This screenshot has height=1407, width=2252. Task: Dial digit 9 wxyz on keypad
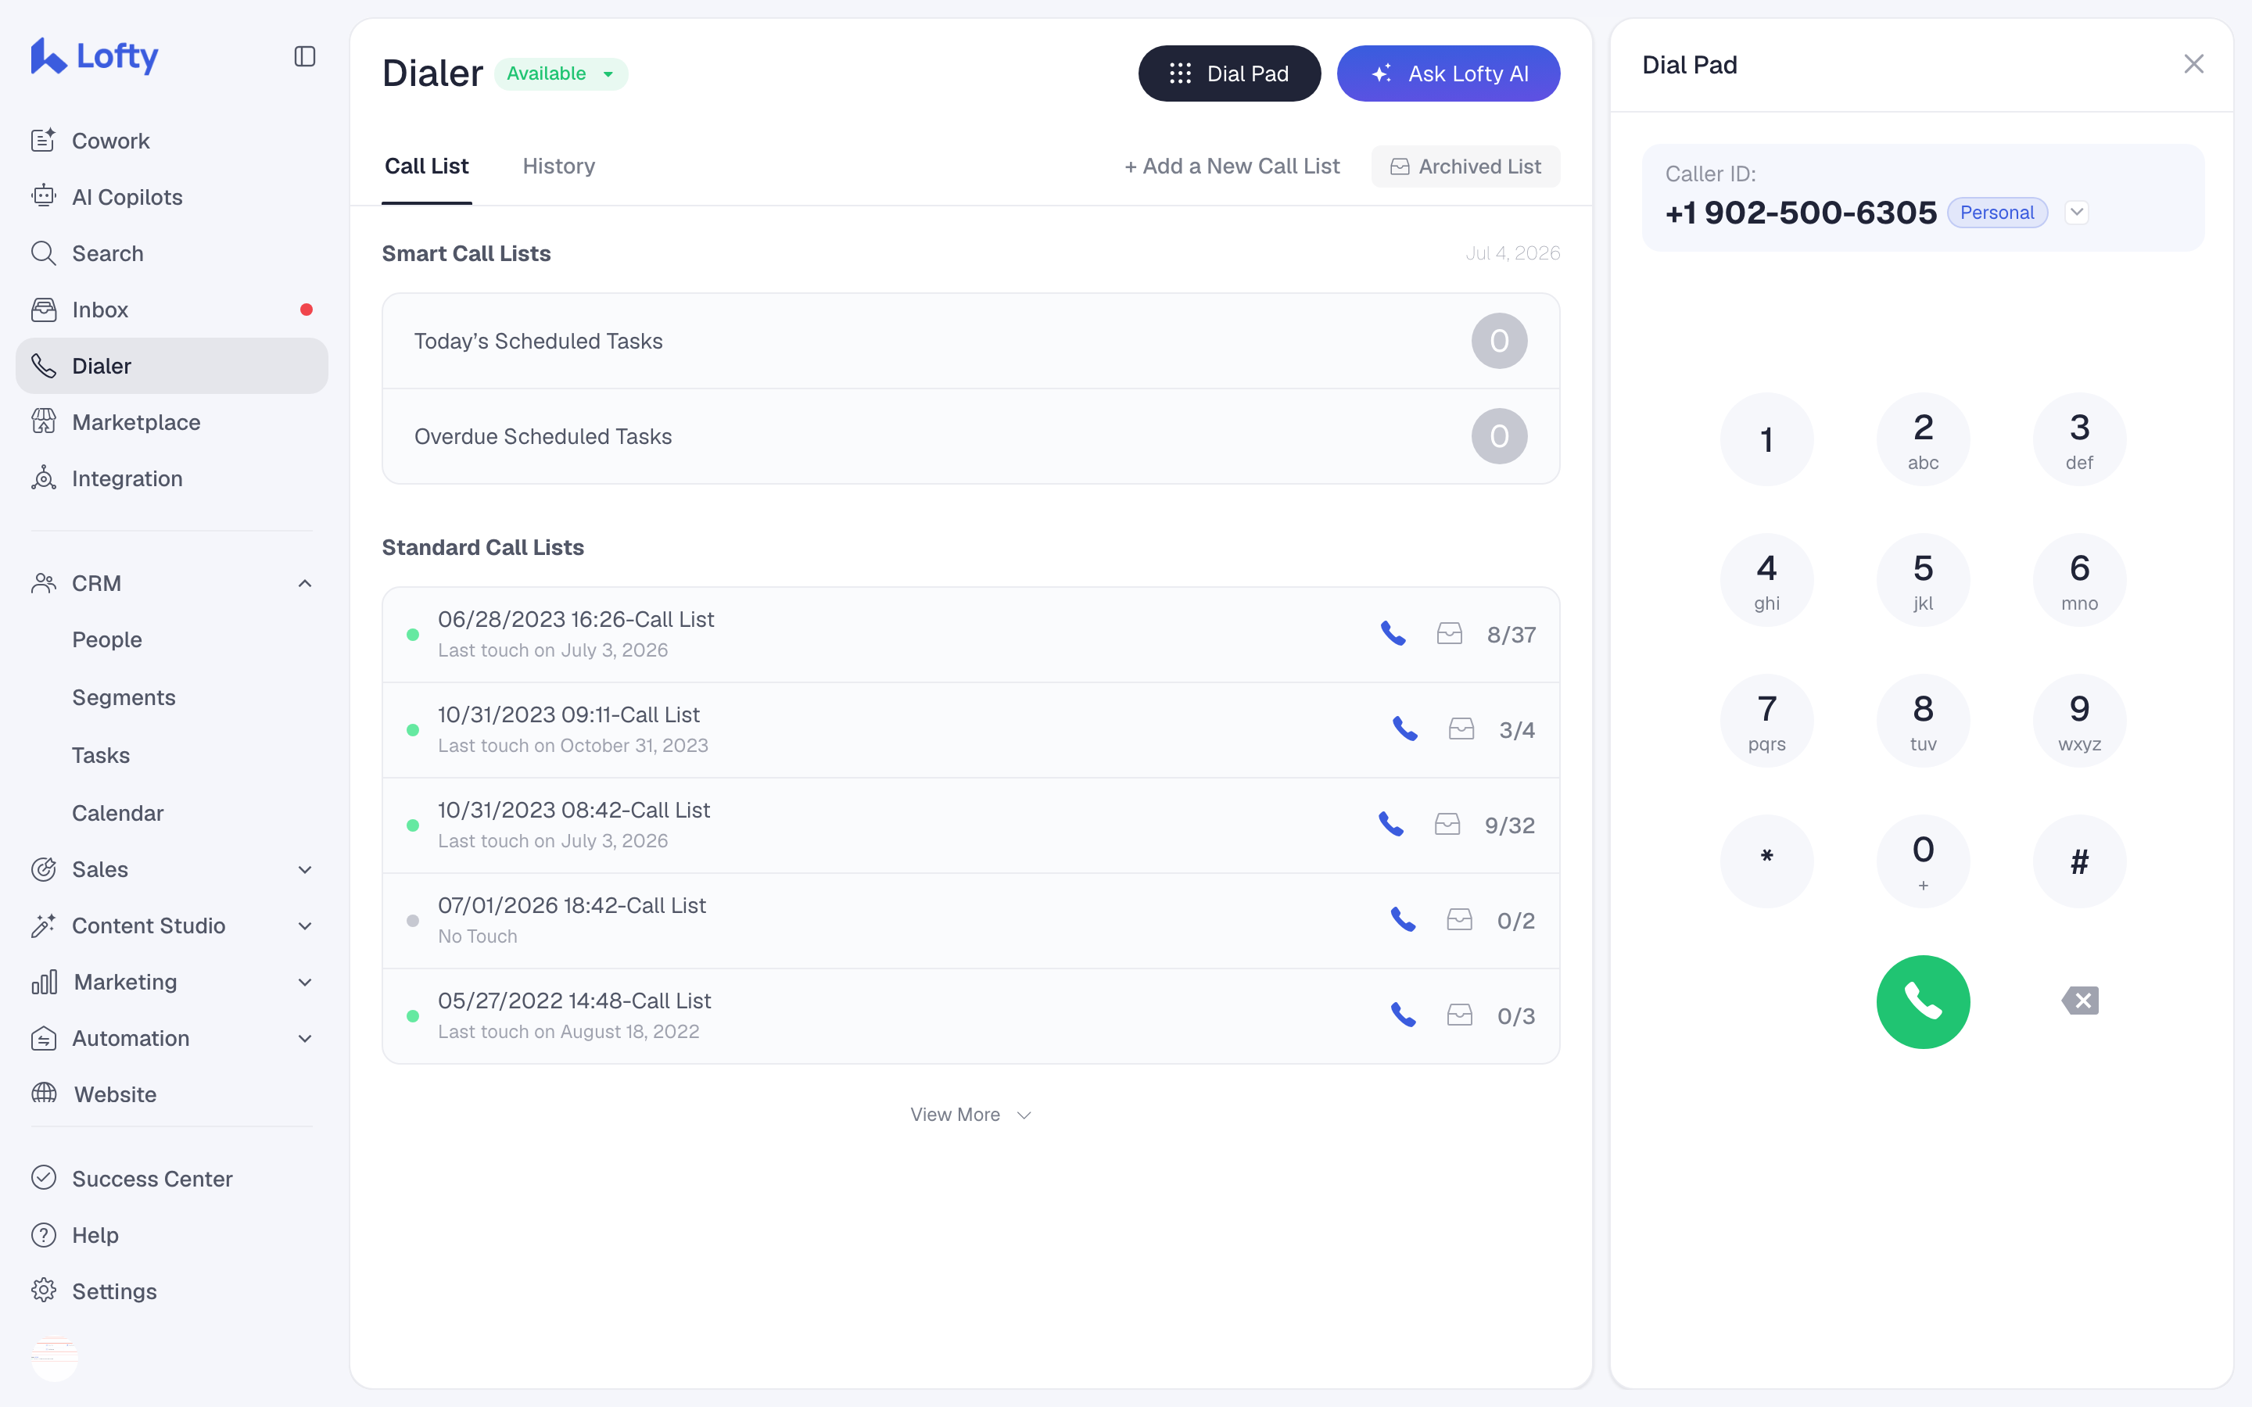pyautogui.click(x=2079, y=720)
